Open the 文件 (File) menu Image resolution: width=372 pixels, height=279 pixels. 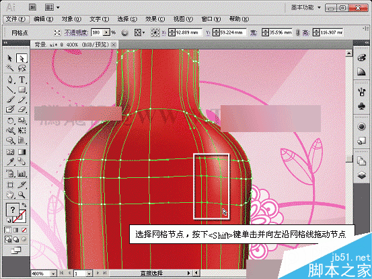point(15,19)
